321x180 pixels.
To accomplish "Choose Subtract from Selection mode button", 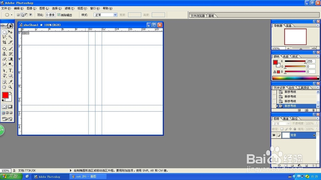I will coord(26,15).
